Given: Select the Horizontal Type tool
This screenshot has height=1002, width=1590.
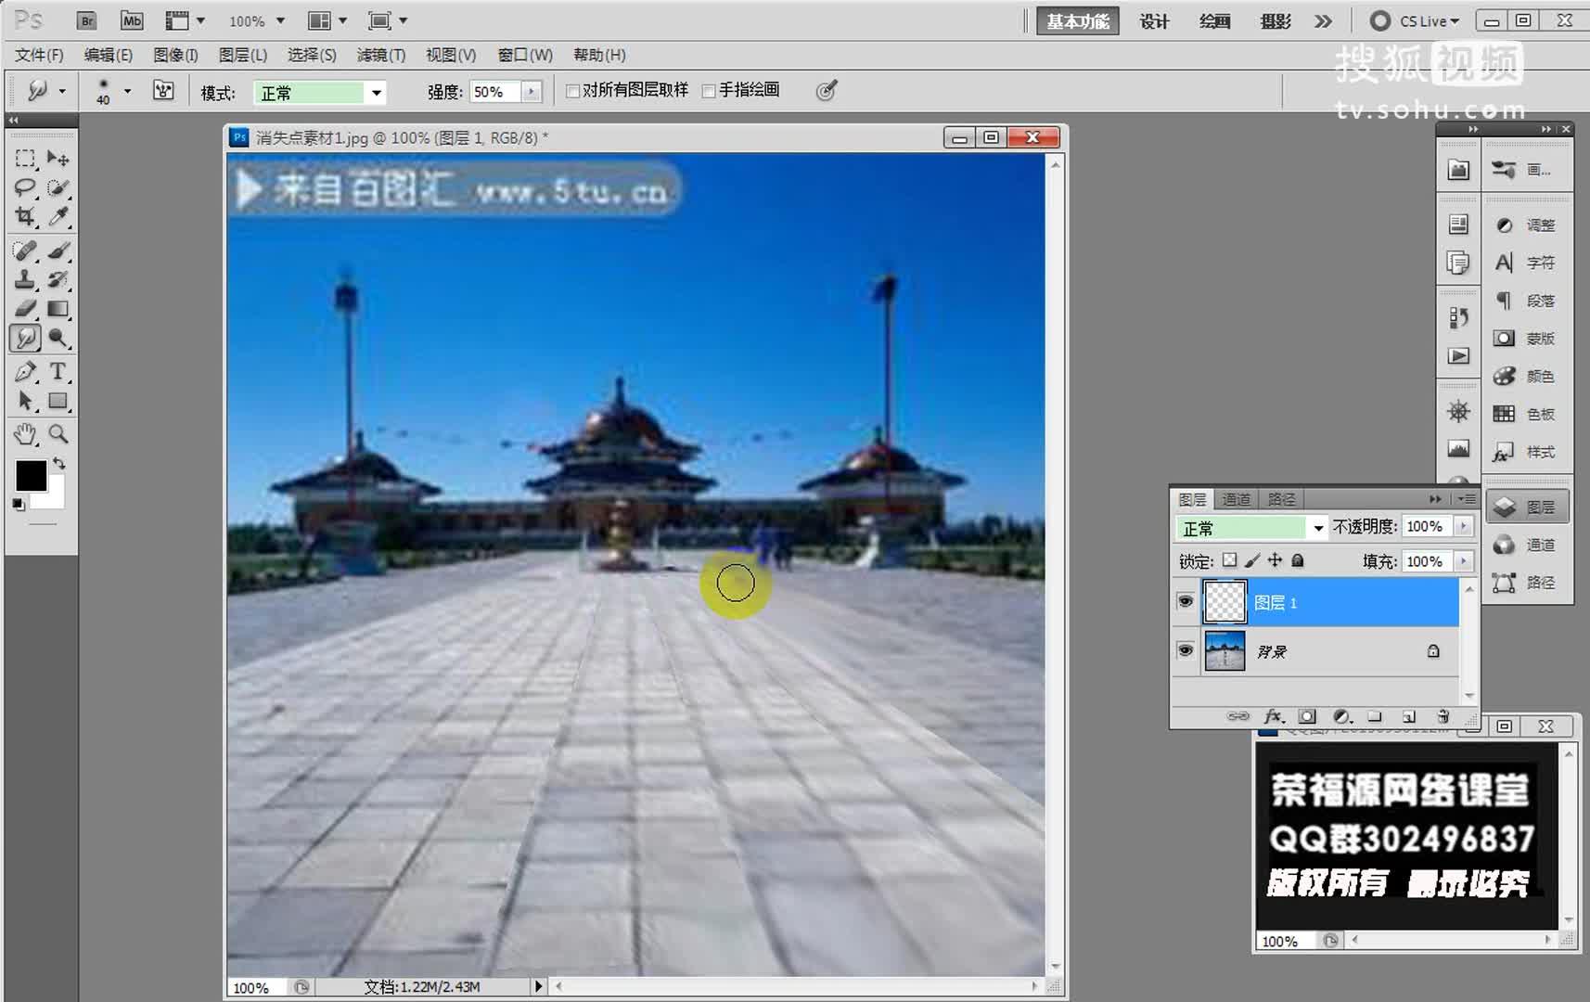Looking at the screenshot, I should click(59, 371).
